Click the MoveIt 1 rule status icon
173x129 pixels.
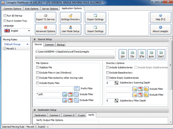coord(4,48)
